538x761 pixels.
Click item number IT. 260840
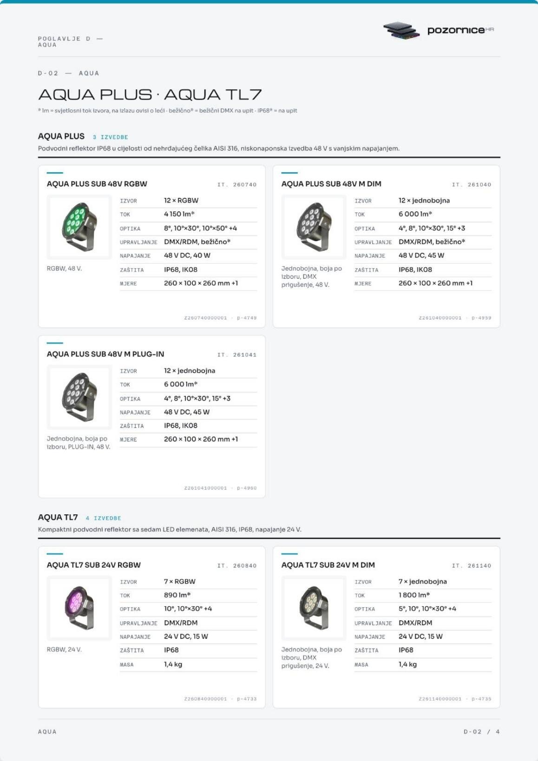point(237,566)
